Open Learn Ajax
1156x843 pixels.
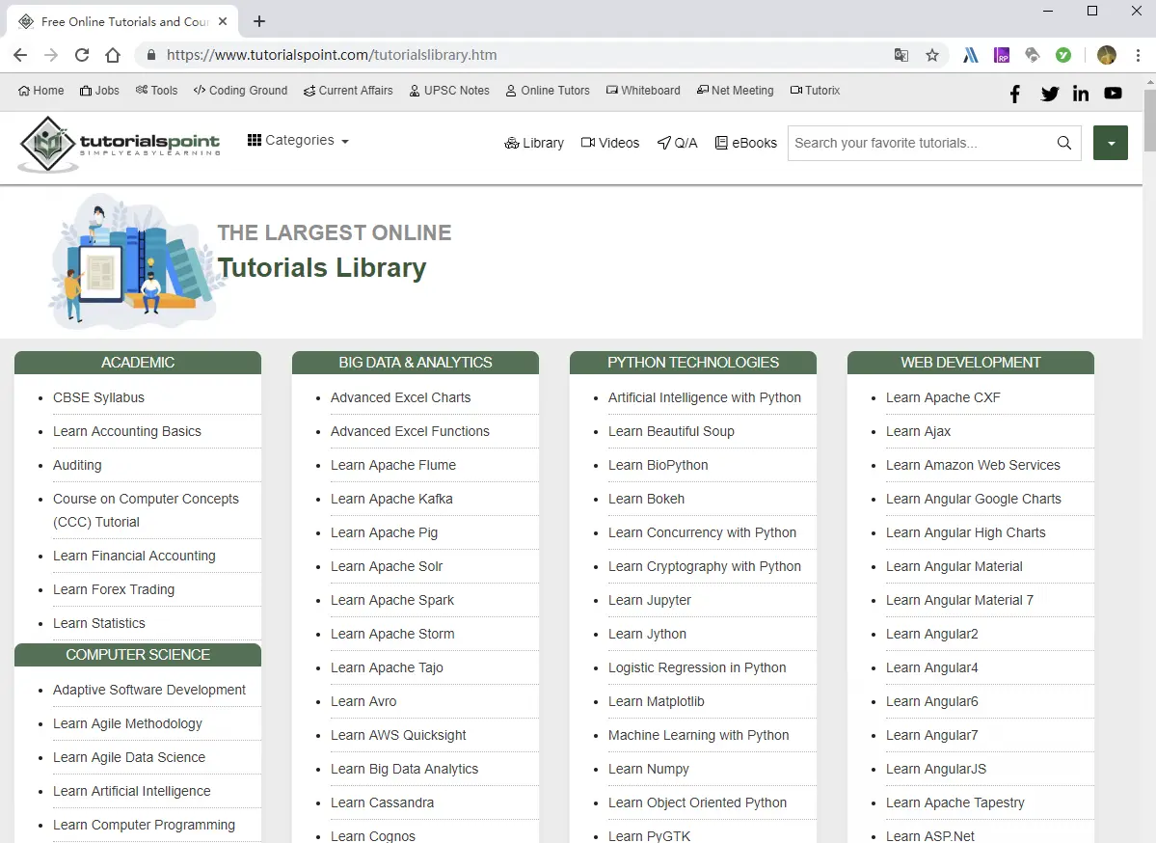click(x=918, y=431)
